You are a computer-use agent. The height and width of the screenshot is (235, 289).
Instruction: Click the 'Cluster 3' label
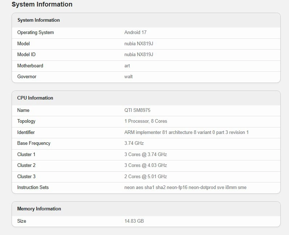[x=26, y=177]
